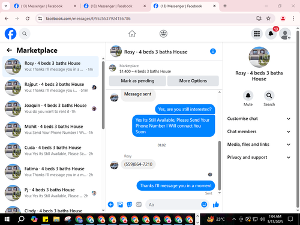This screenshot has width=300, height=225.
Task: Mute the conversation with the bell icon
Action: click(x=248, y=95)
